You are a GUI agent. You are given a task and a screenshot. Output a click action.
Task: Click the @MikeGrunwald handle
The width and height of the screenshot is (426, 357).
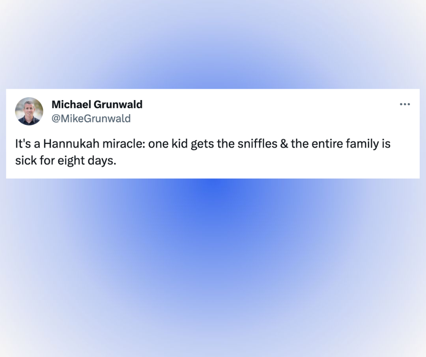click(x=91, y=119)
